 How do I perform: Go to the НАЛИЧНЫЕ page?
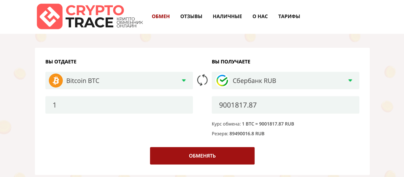[227, 16]
